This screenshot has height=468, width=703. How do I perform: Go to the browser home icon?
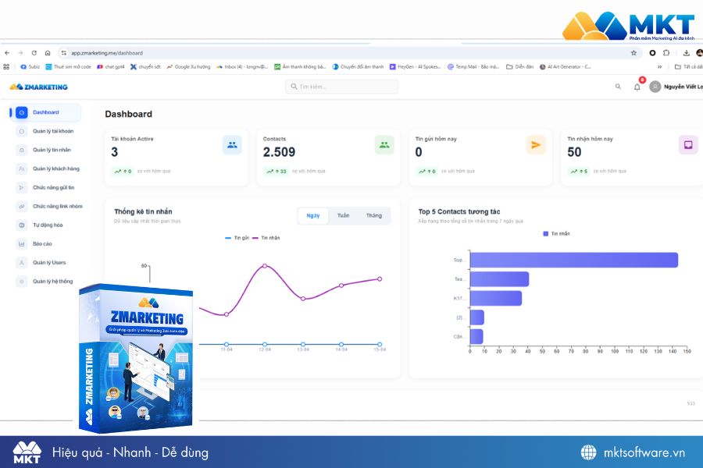pyautogui.click(x=48, y=53)
